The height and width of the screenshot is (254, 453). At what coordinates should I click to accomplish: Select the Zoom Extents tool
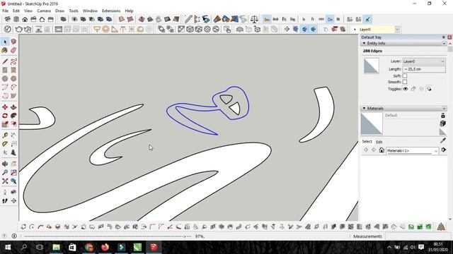(x=5, y=181)
